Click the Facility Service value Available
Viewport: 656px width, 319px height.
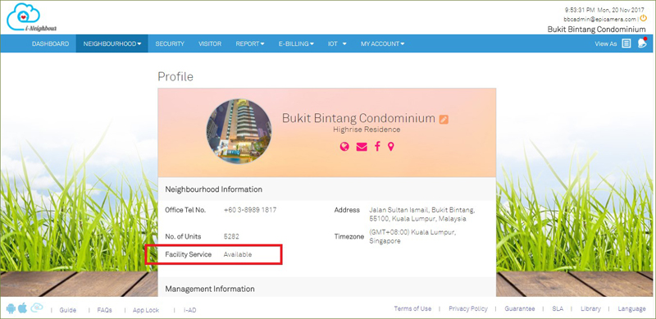pyautogui.click(x=238, y=254)
